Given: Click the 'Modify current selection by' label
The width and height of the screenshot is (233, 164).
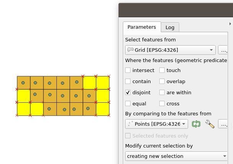Looking at the screenshot, I should 159,146.
